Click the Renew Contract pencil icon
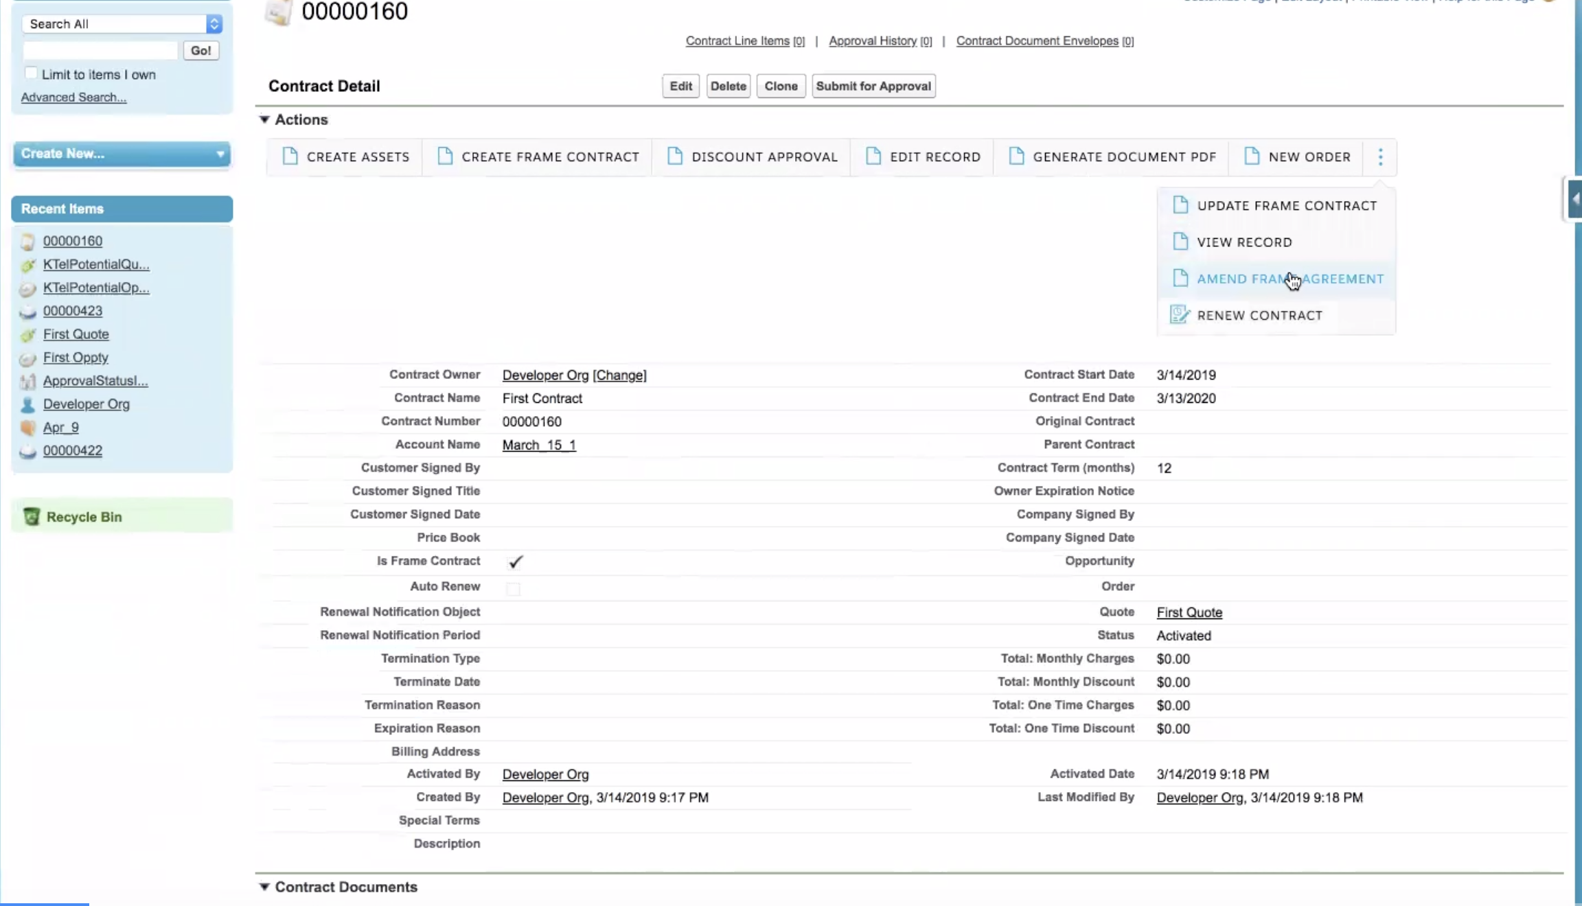 click(1180, 315)
